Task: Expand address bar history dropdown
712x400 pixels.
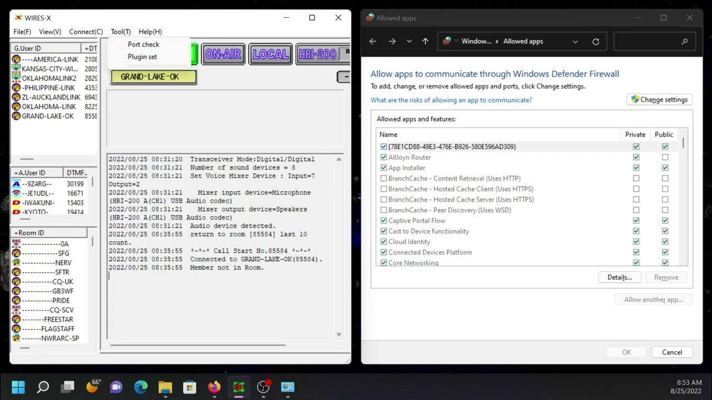Action: pyautogui.click(x=575, y=42)
